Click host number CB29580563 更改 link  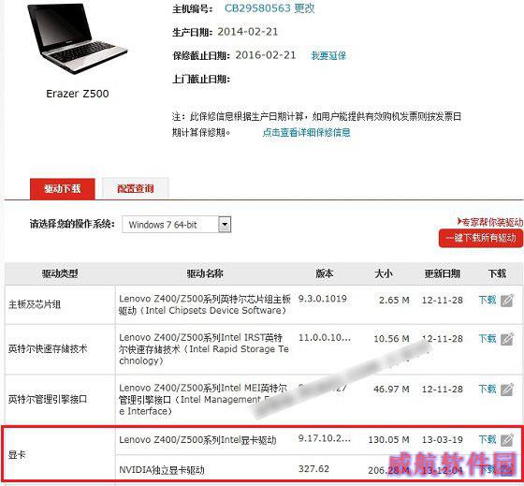click(269, 8)
